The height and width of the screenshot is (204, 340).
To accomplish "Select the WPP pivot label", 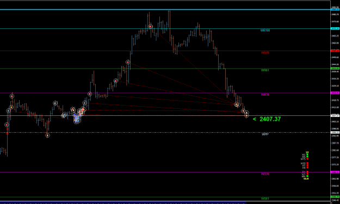I will (x=265, y=134).
